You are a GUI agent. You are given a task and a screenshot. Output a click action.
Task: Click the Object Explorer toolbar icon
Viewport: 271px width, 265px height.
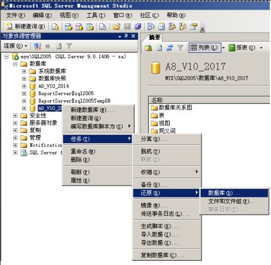click(172, 27)
